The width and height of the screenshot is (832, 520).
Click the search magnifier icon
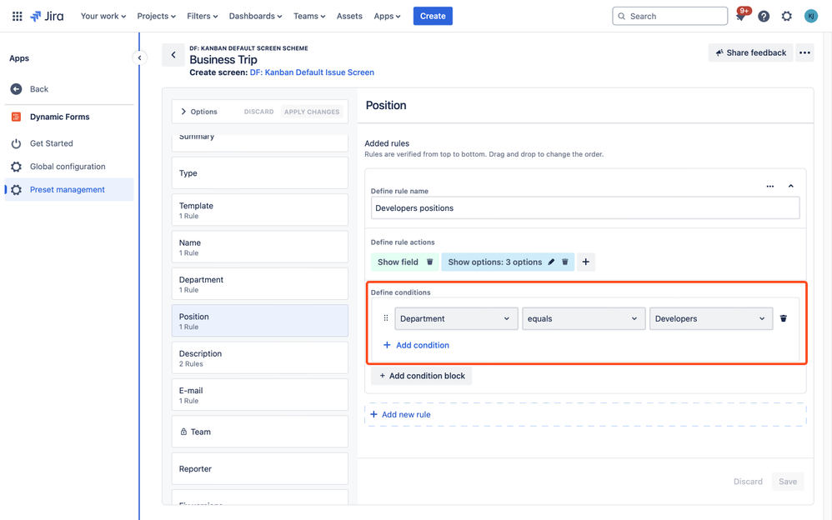[621, 17]
